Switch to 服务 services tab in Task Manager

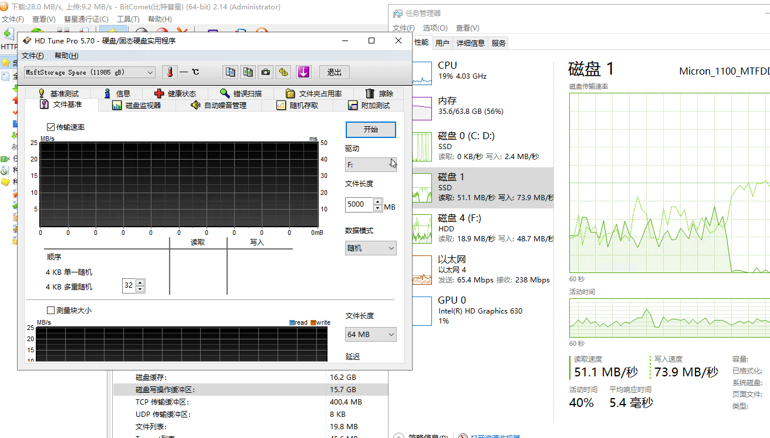[498, 43]
